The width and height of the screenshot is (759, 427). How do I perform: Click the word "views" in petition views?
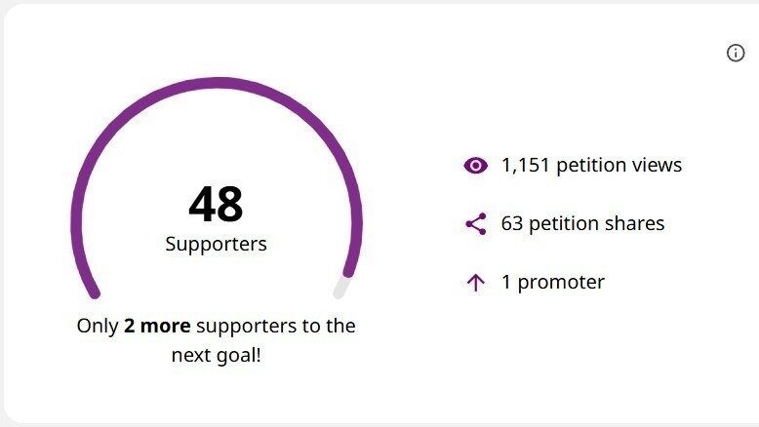point(656,166)
